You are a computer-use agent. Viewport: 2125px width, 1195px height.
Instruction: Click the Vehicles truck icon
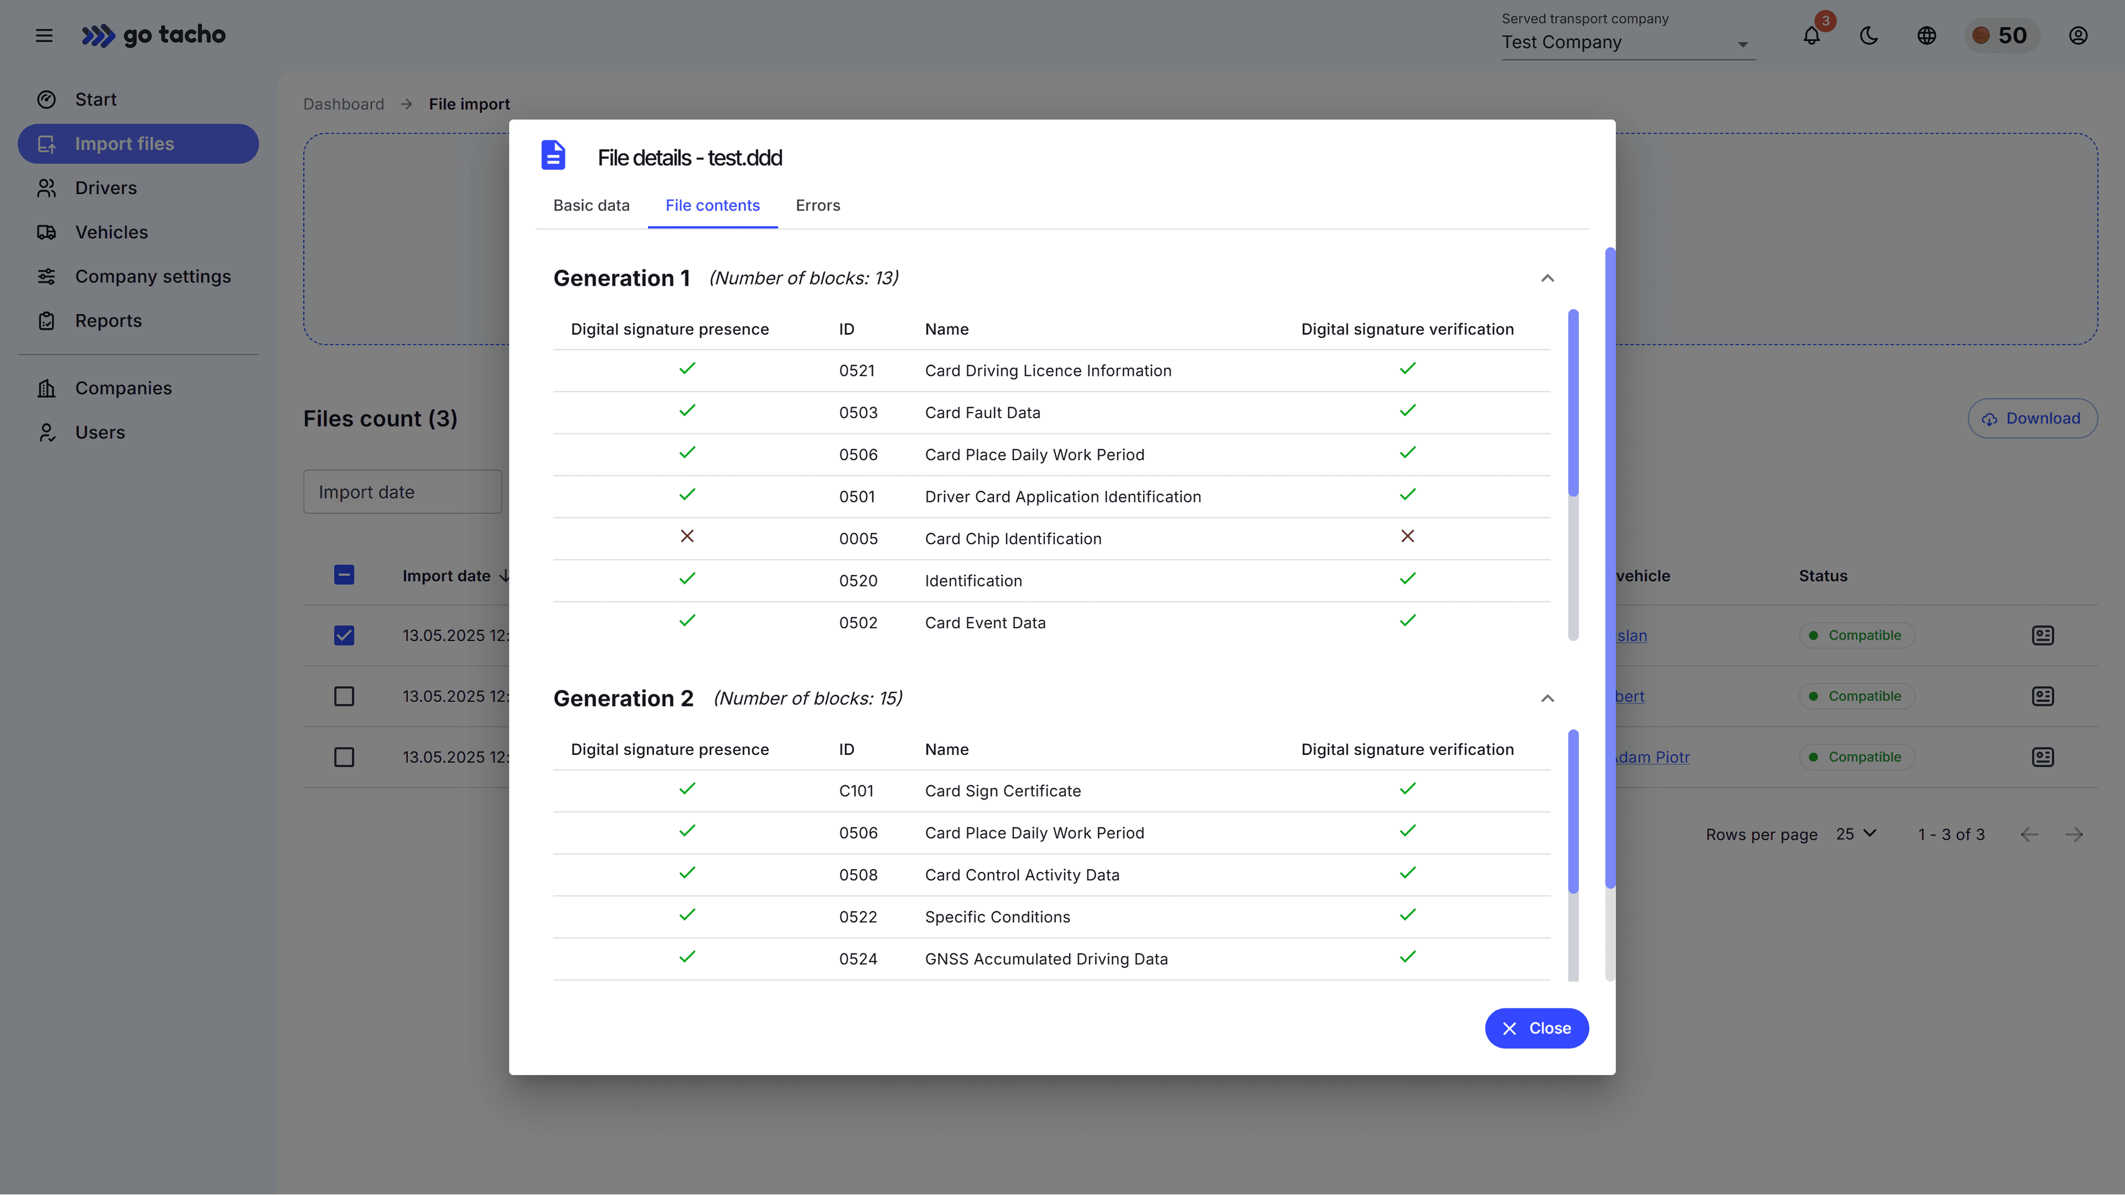47,232
